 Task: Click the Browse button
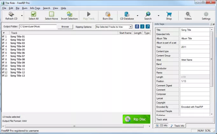tap(65, 27)
